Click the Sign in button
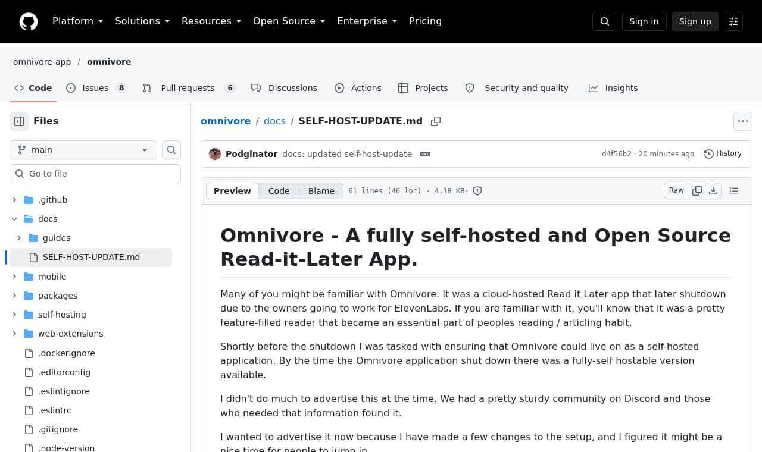The height and width of the screenshot is (452, 762). pos(644,21)
